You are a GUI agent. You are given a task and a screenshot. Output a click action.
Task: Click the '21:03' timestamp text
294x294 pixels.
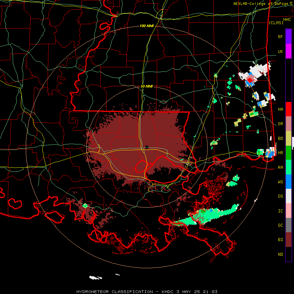[210, 292]
